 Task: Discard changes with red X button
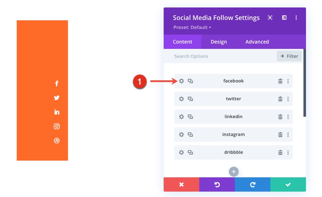181,185
